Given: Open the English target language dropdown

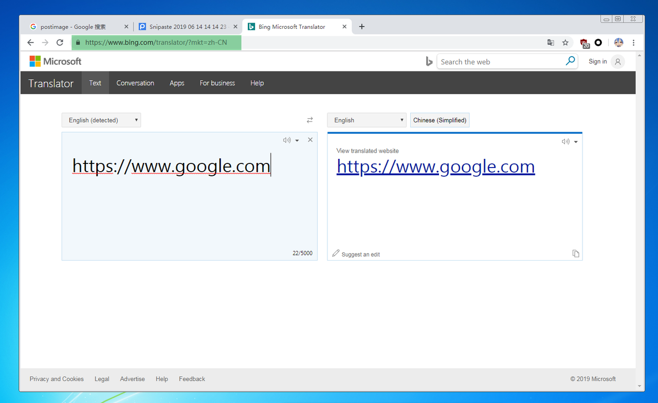Looking at the screenshot, I should pos(367,120).
